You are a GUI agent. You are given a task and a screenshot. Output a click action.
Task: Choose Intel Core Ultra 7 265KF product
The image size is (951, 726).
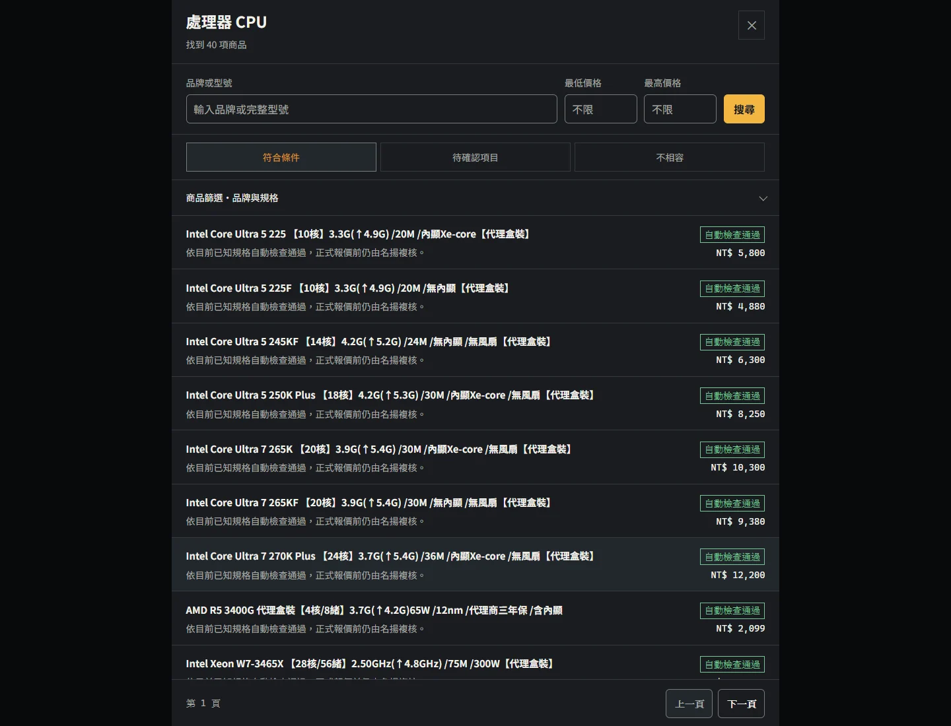pyautogui.click(x=475, y=511)
